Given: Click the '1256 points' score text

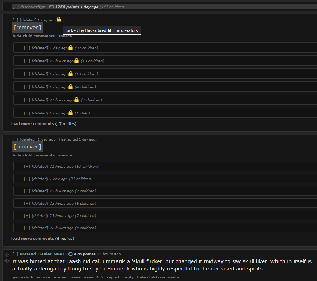Looking at the screenshot, I should [x=67, y=7].
